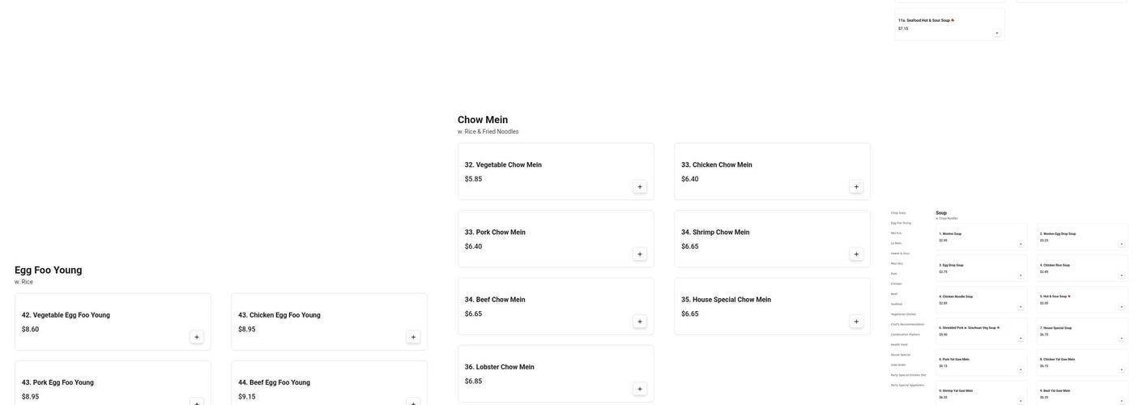1134x405 pixels.
Task: Add Lobster Chow Mein via plus icon
Action: click(639, 389)
